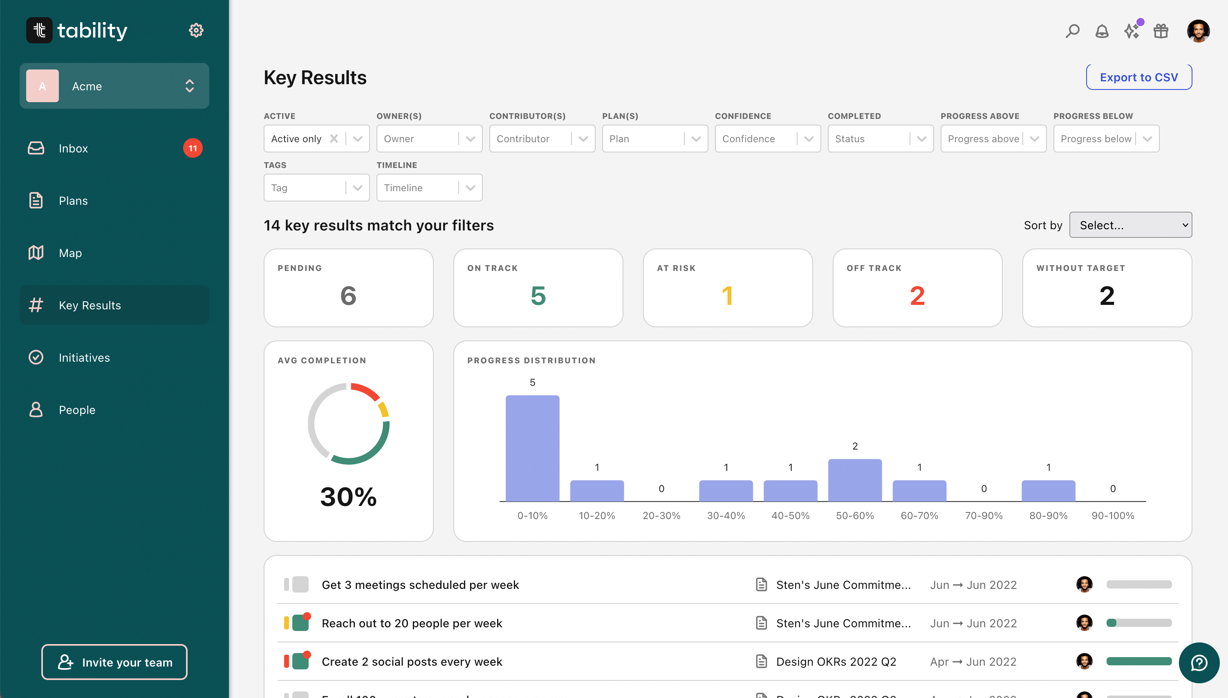
Task: Open the Sort by select dropdown
Action: coord(1130,225)
